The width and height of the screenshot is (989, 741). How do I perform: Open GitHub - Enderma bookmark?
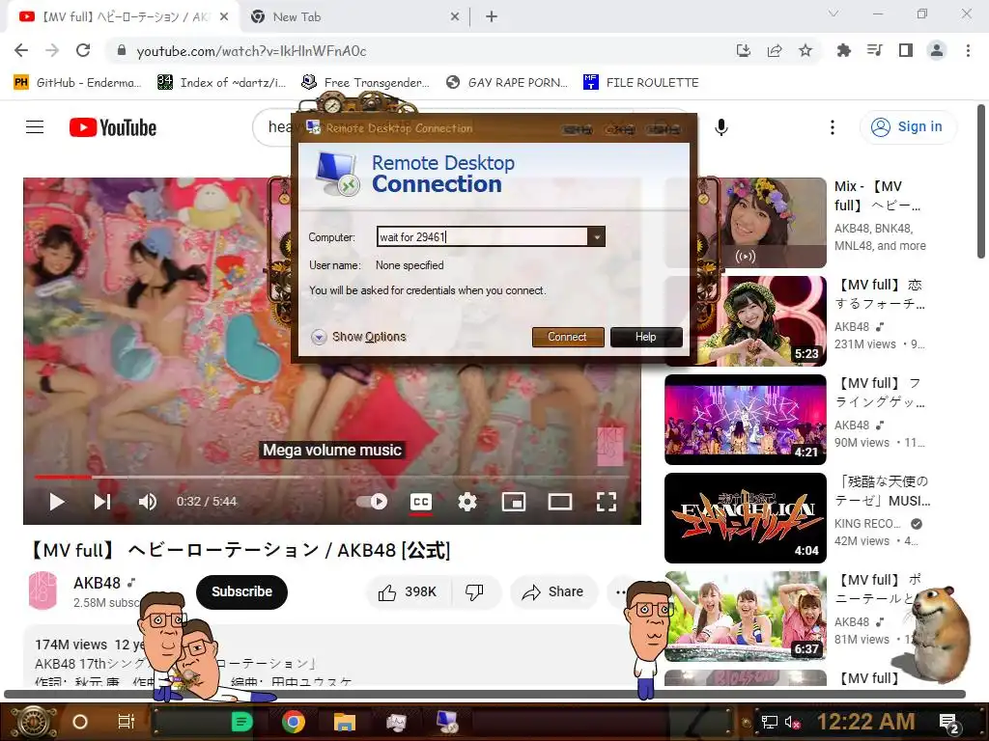coord(78,83)
